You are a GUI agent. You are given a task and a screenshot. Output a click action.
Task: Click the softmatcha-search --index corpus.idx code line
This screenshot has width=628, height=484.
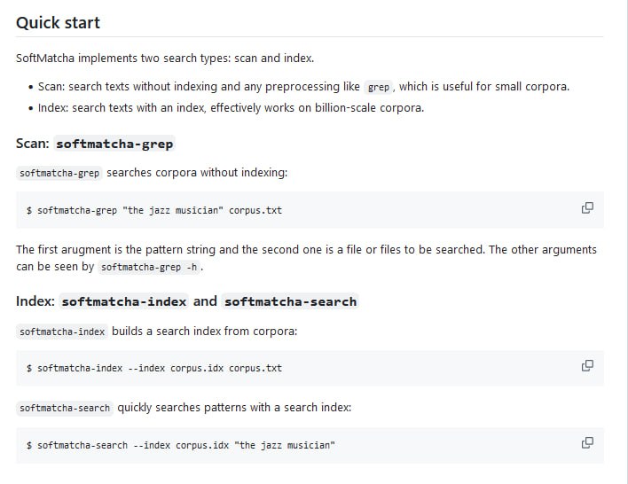[x=181, y=445]
